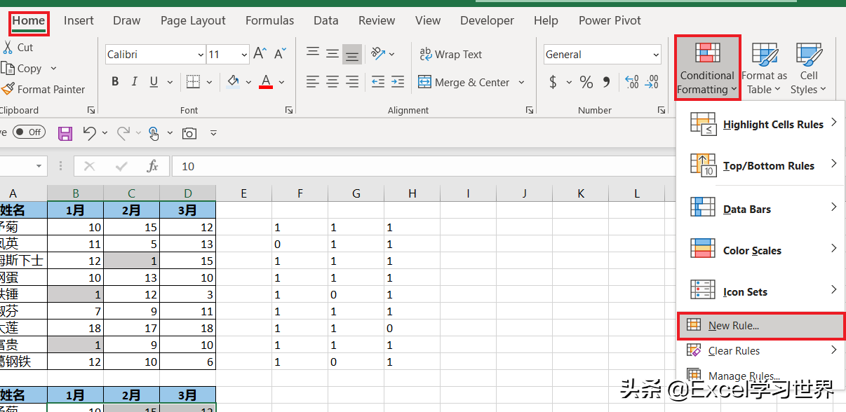Image resolution: width=846 pixels, height=412 pixels.
Task: Switch to the Page Layout tab
Action: pos(193,20)
